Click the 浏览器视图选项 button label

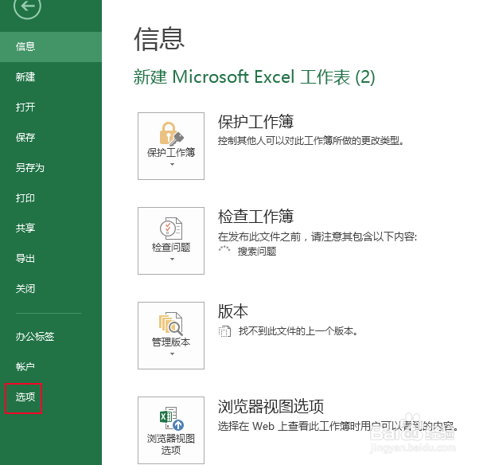point(171,444)
